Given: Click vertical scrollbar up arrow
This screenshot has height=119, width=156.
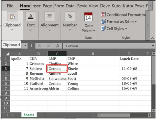Looking at the screenshot, I should pyautogui.click(x=153, y=54).
